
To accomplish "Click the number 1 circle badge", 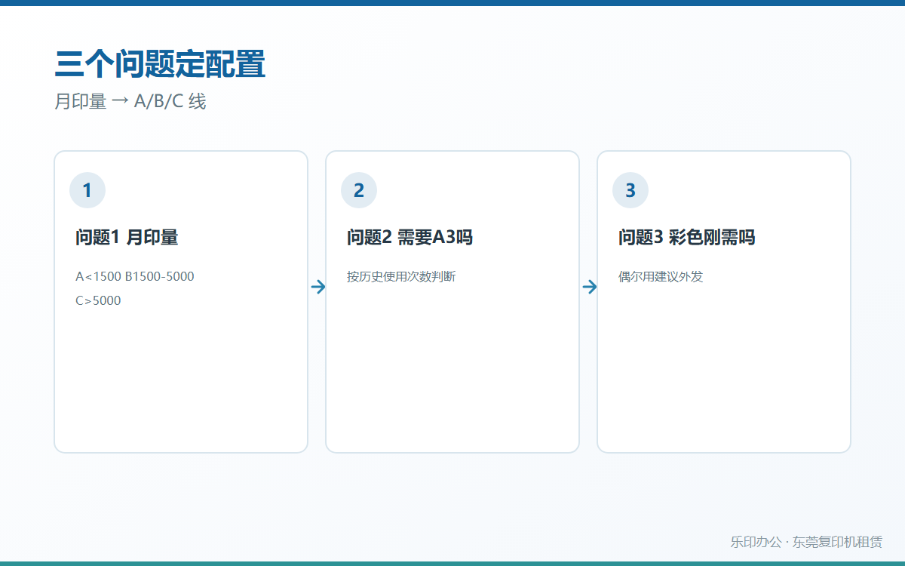I will [87, 190].
